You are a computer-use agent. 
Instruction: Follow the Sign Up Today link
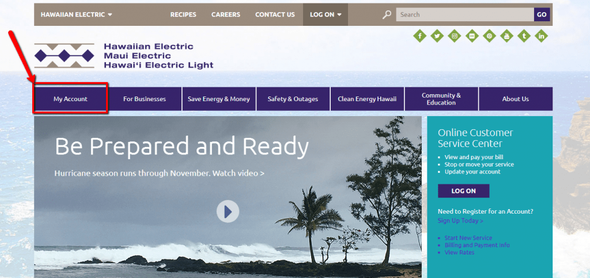[x=460, y=221]
